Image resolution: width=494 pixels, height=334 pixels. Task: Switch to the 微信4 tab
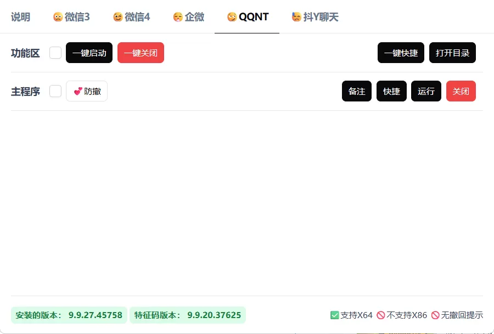tap(132, 16)
